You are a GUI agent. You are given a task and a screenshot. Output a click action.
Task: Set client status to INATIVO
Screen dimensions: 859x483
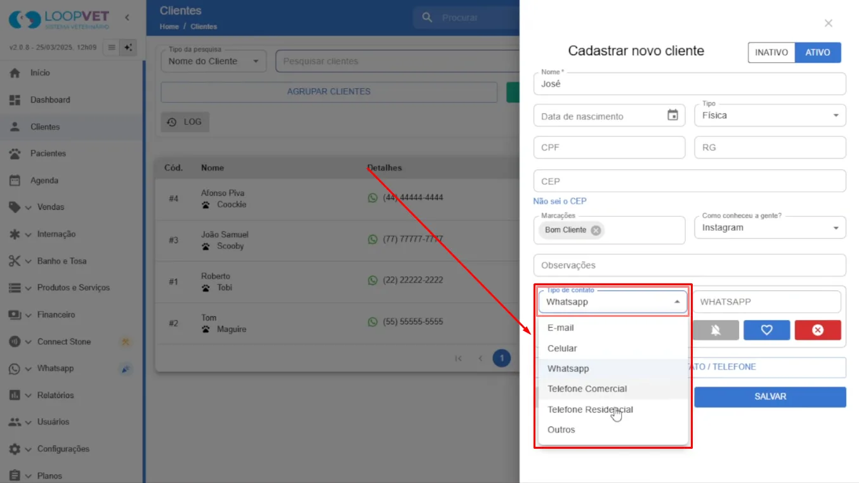tap(771, 53)
